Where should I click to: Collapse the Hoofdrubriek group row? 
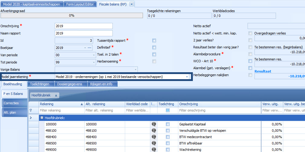[x=42, y=118]
